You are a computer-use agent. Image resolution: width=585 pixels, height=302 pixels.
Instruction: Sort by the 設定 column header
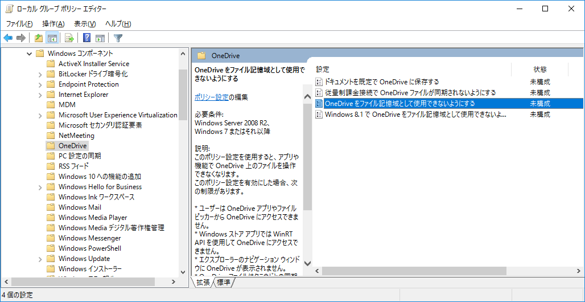[x=323, y=69]
